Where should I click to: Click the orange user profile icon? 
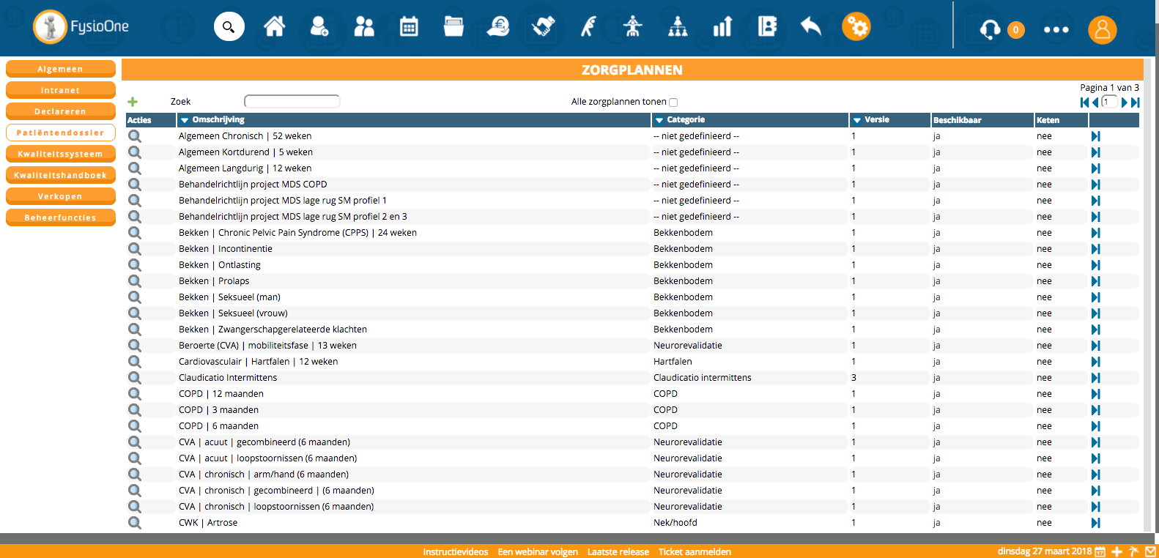tap(1102, 30)
